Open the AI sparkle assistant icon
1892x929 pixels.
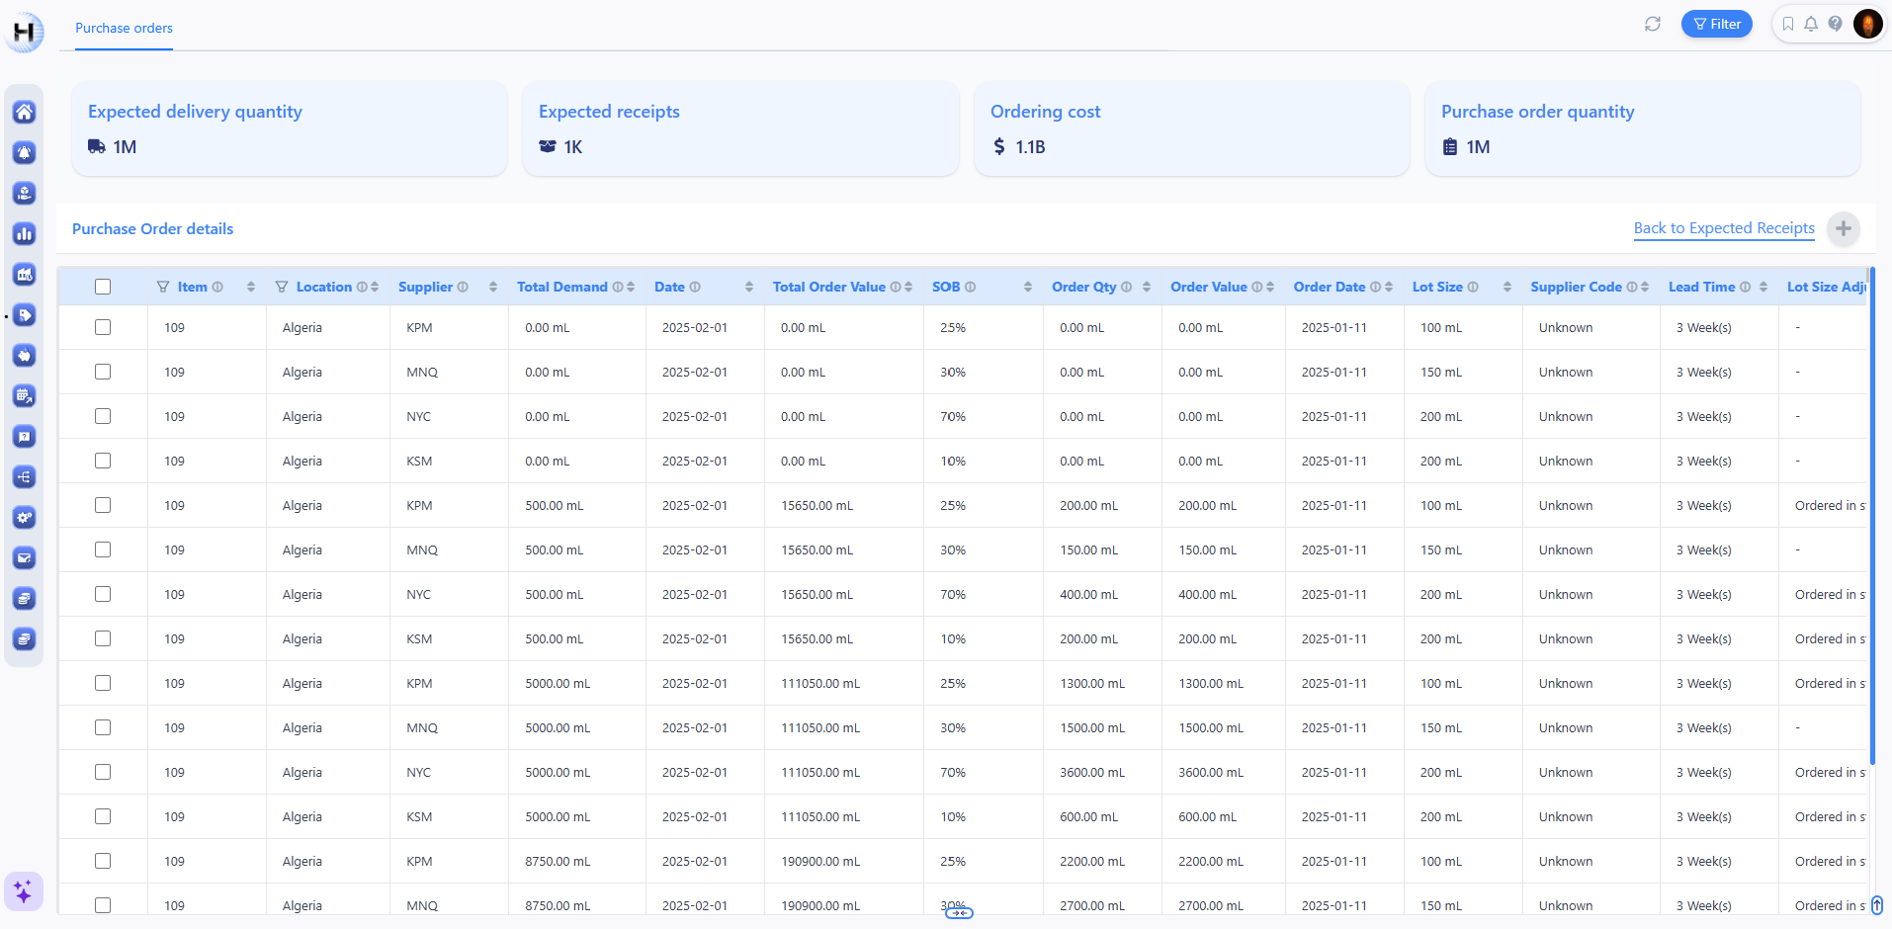click(24, 891)
